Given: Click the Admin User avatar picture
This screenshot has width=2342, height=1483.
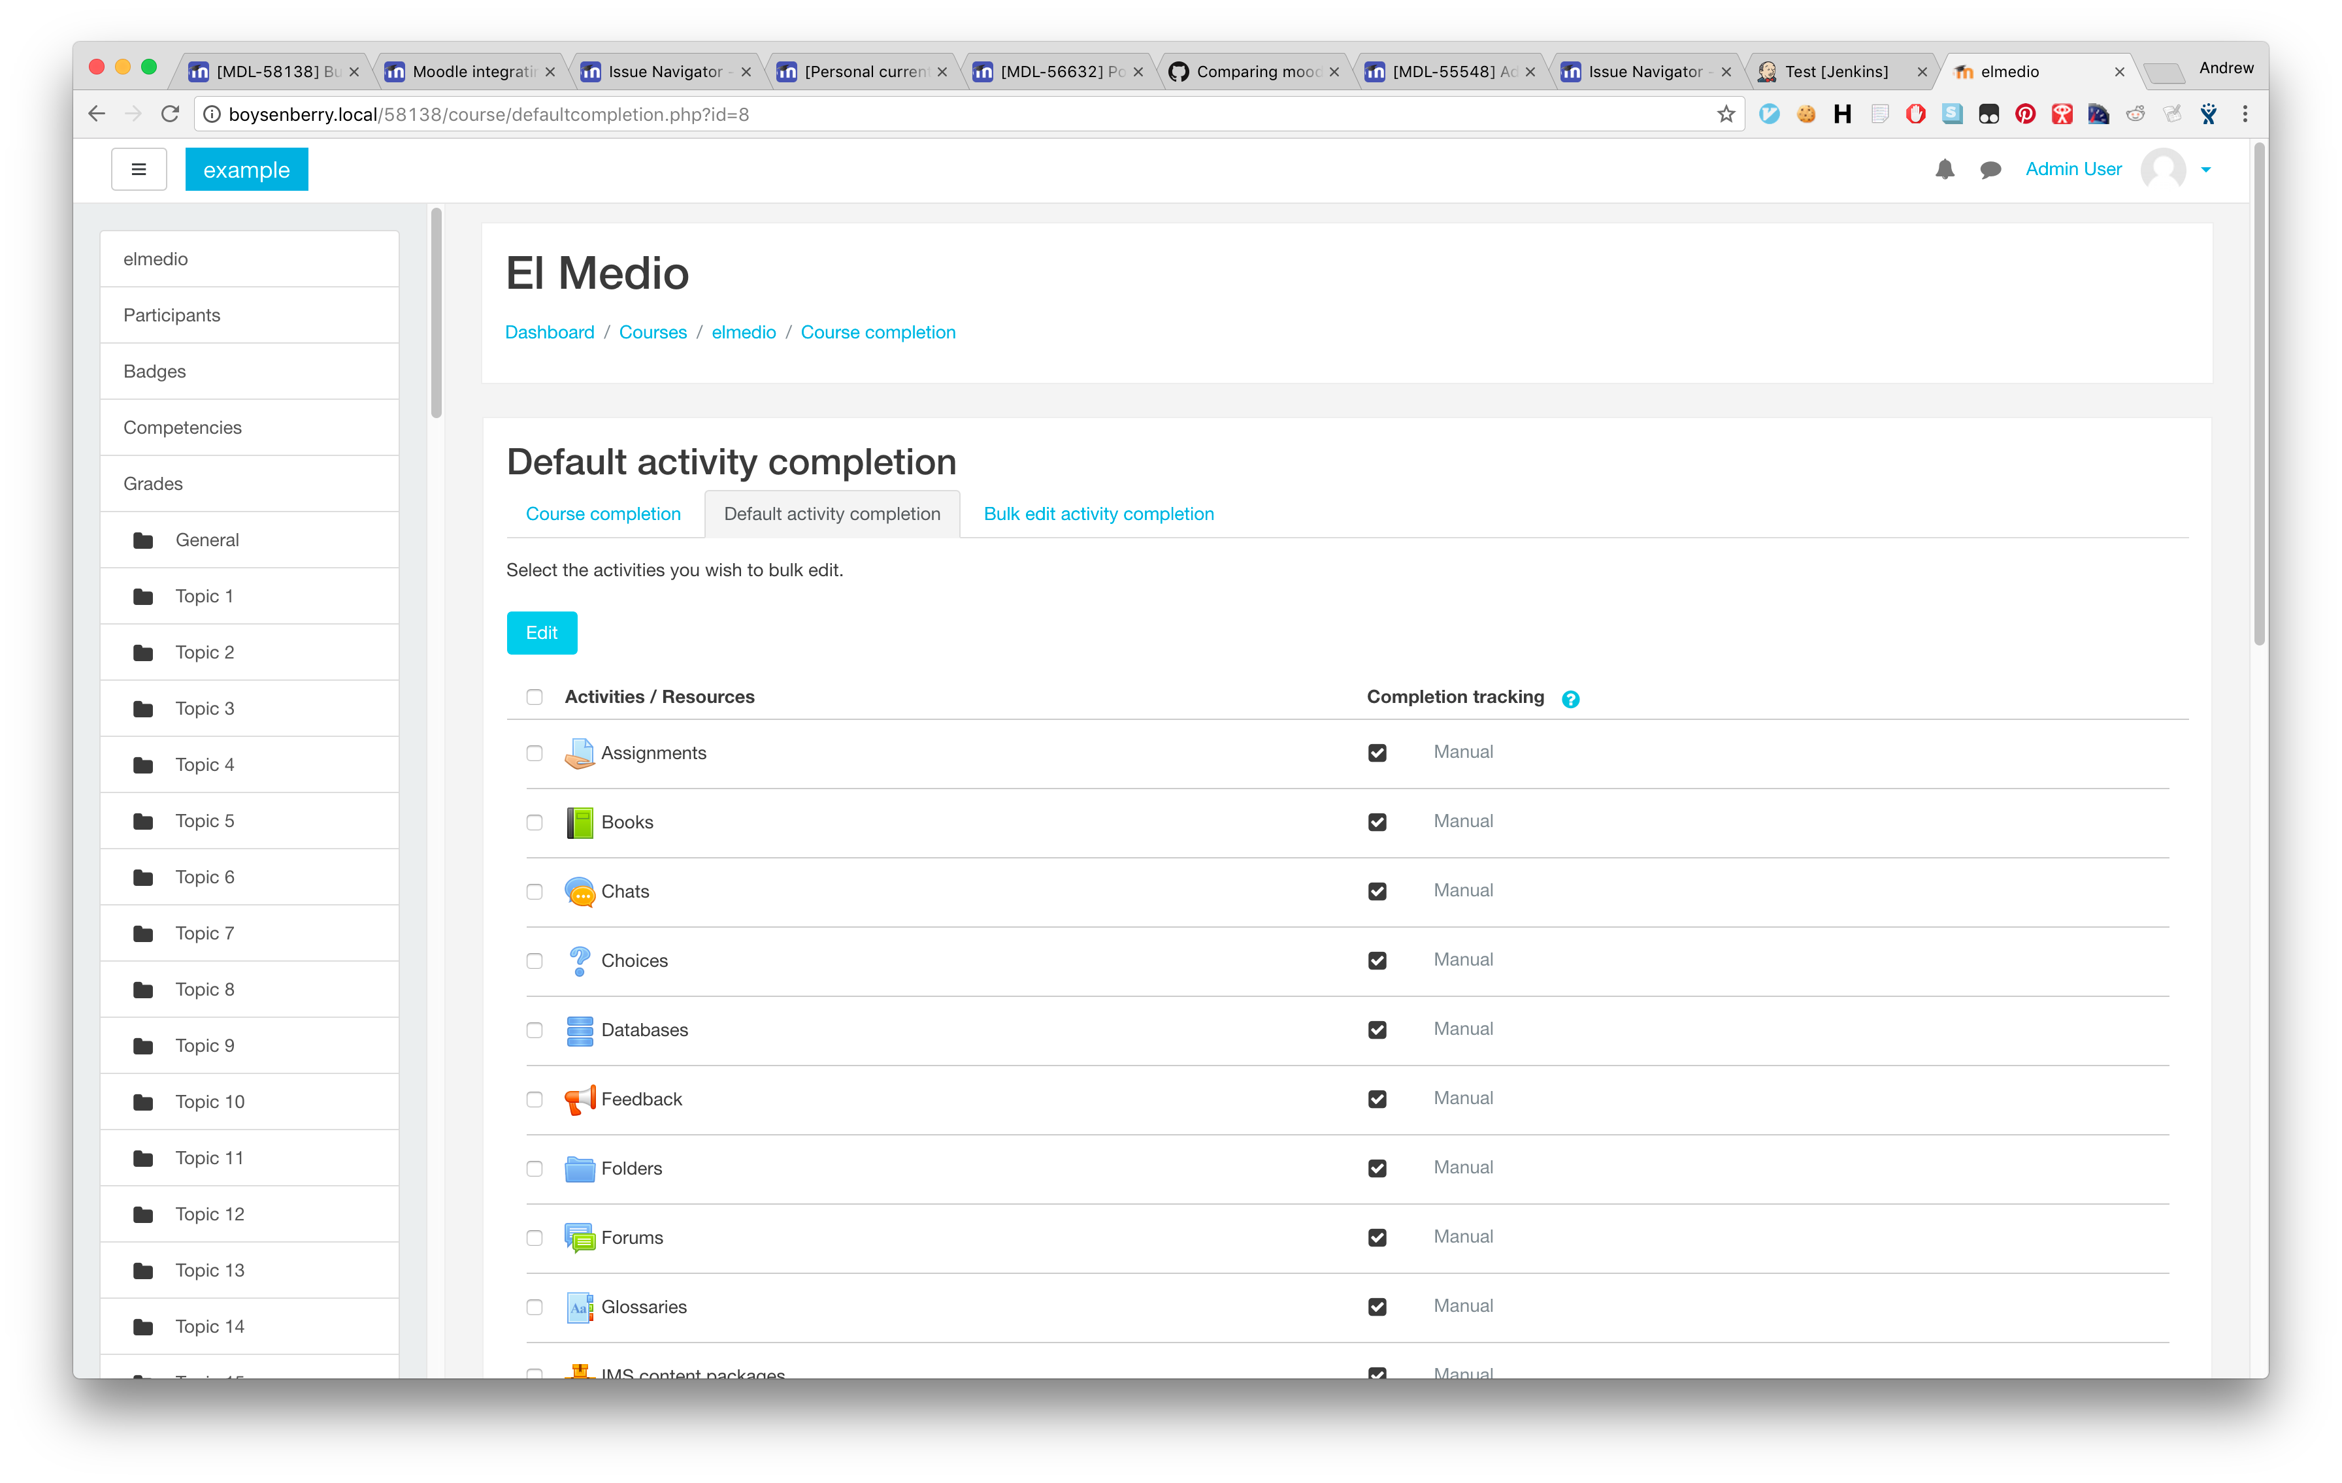Looking at the screenshot, I should click(2162, 169).
